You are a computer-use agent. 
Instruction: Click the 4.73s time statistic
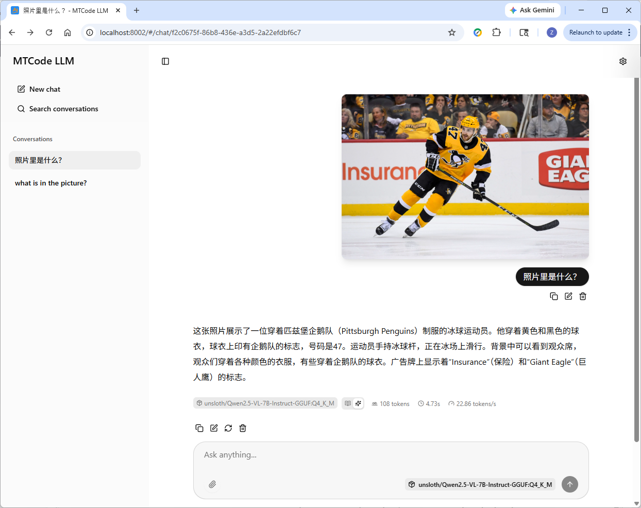coord(429,404)
